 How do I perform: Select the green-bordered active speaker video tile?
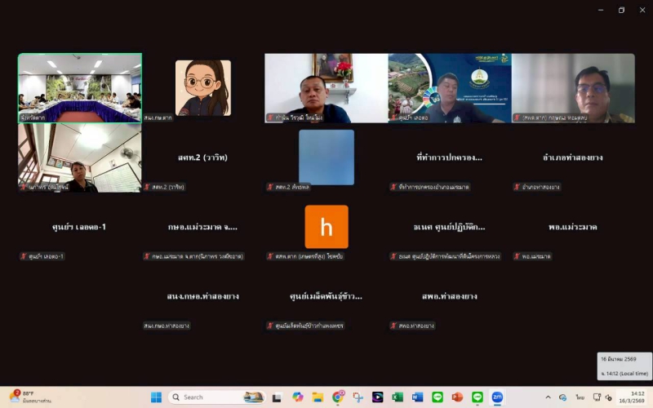point(80,88)
